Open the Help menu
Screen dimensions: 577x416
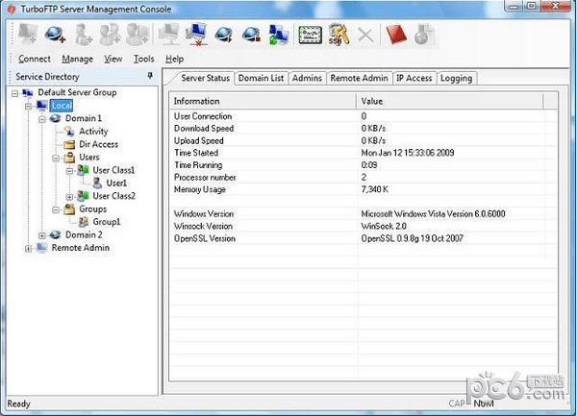pyautogui.click(x=174, y=59)
